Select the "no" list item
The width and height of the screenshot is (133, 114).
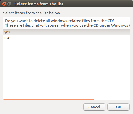tap(66, 38)
